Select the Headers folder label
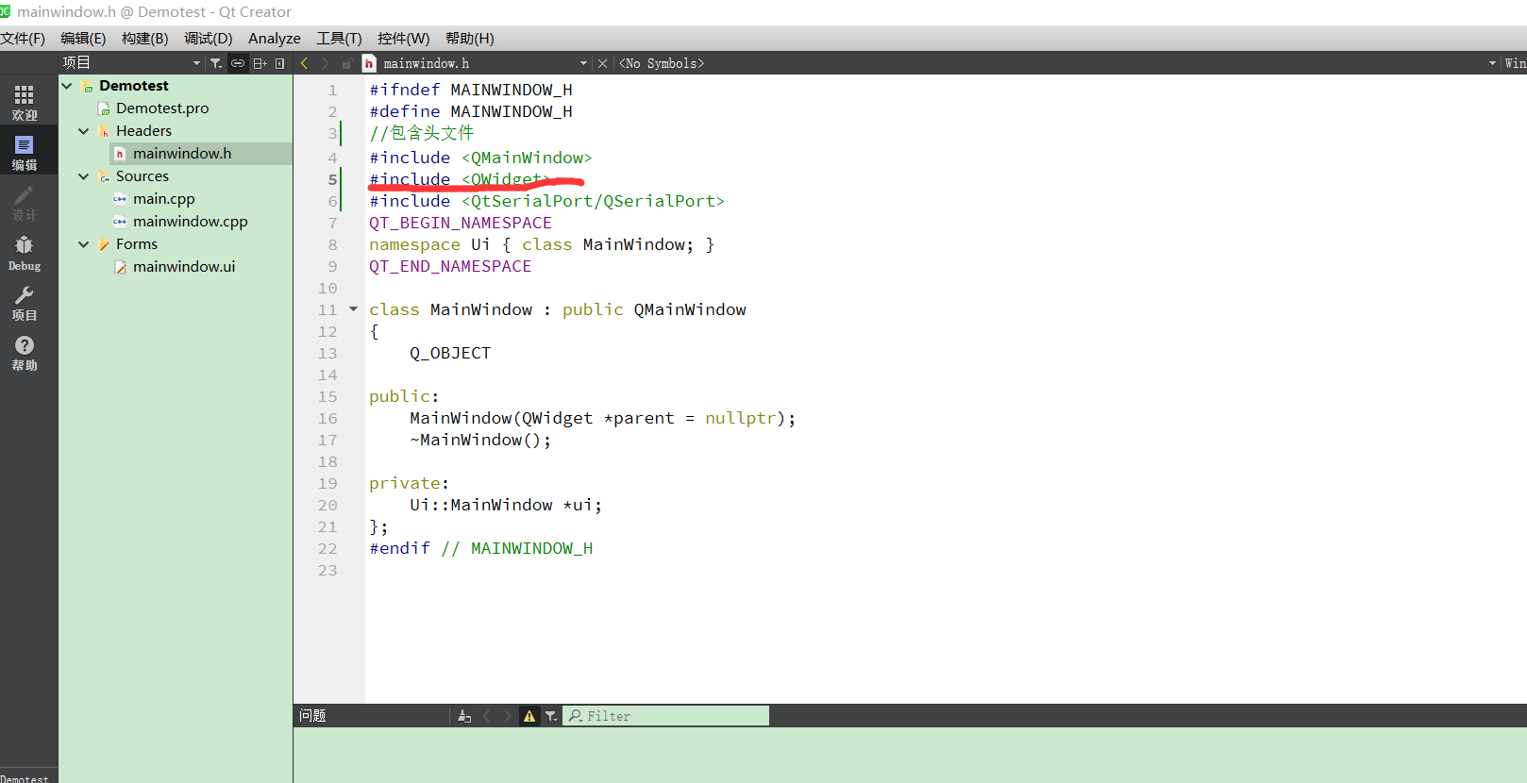 click(x=143, y=131)
